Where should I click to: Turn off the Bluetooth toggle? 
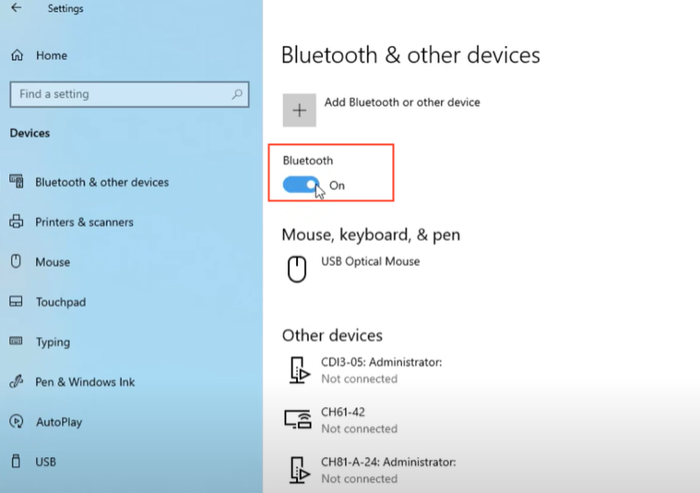[301, 185]
